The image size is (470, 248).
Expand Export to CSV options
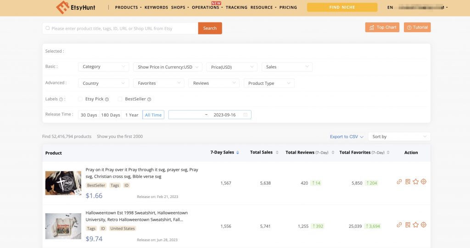(347, 137)
